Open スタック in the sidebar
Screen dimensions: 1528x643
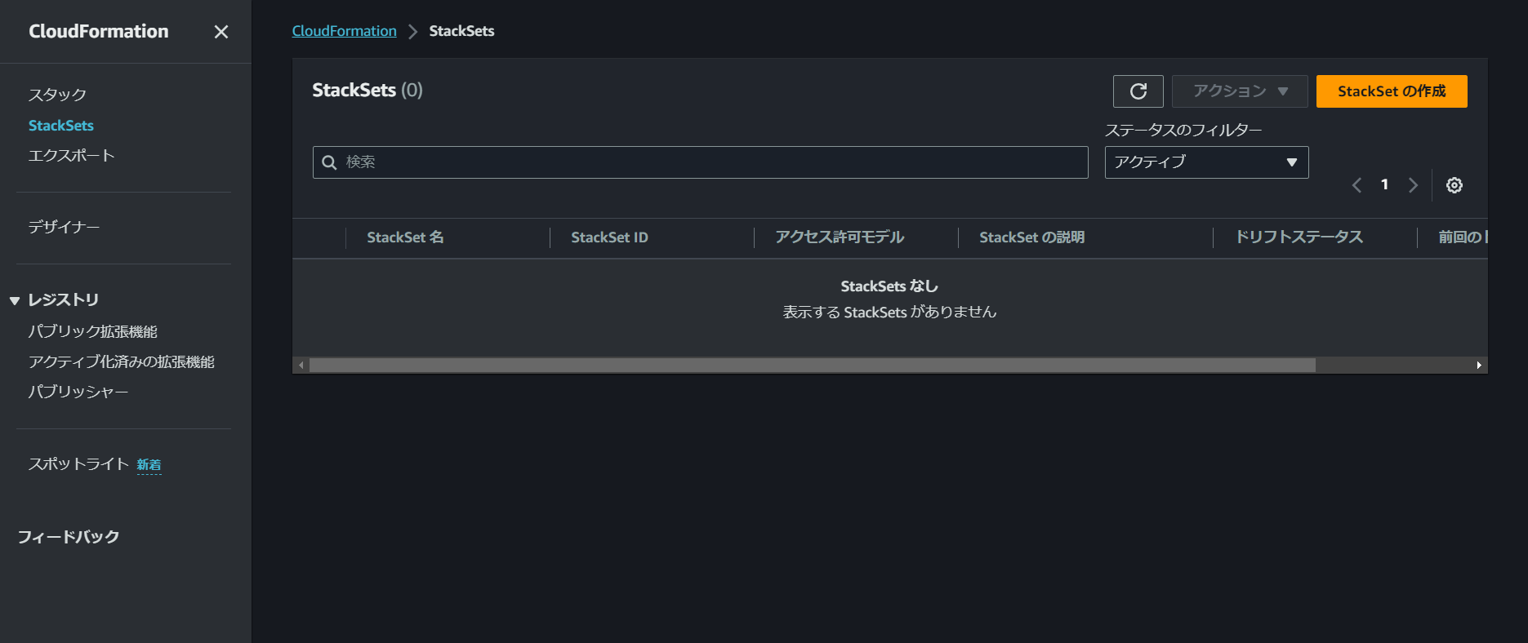tap(57, 95)
